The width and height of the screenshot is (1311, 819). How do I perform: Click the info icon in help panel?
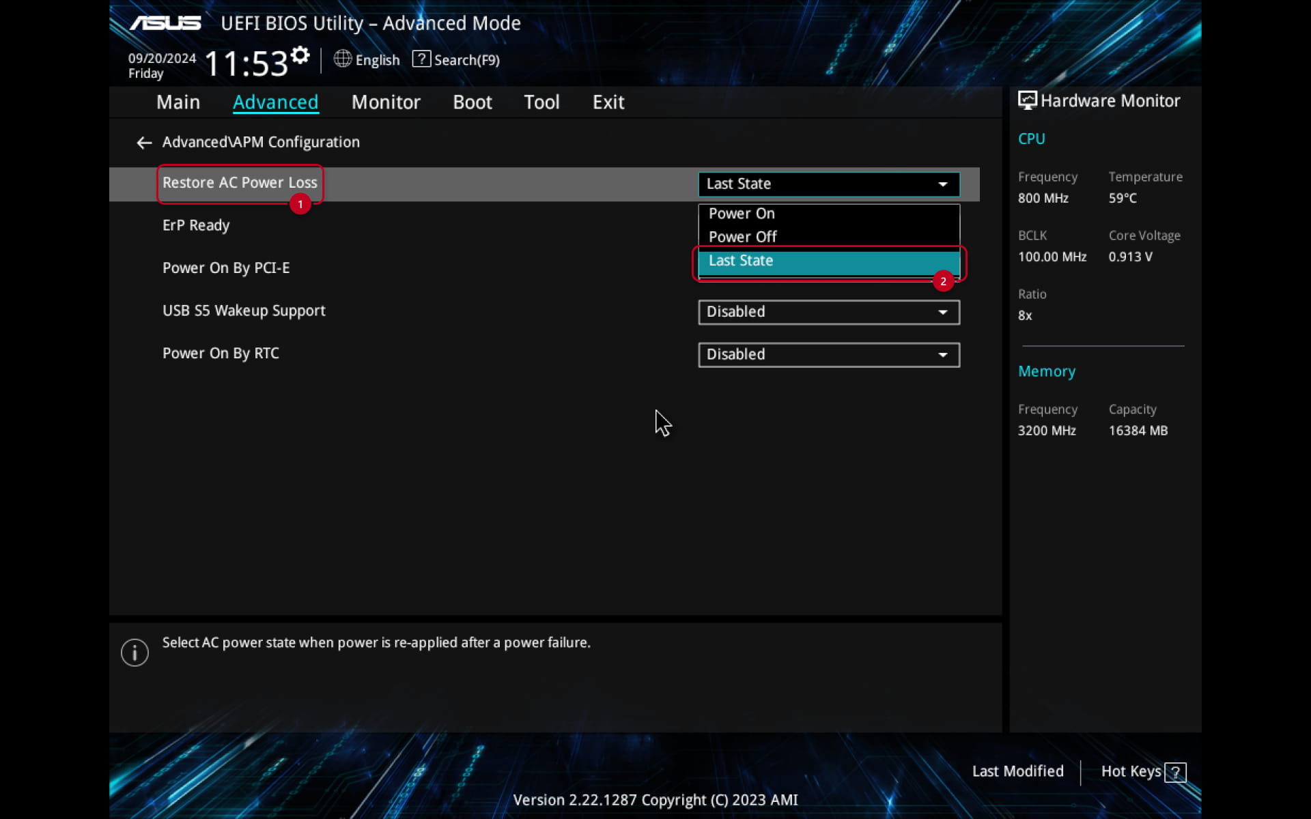[x=135, y=653]
